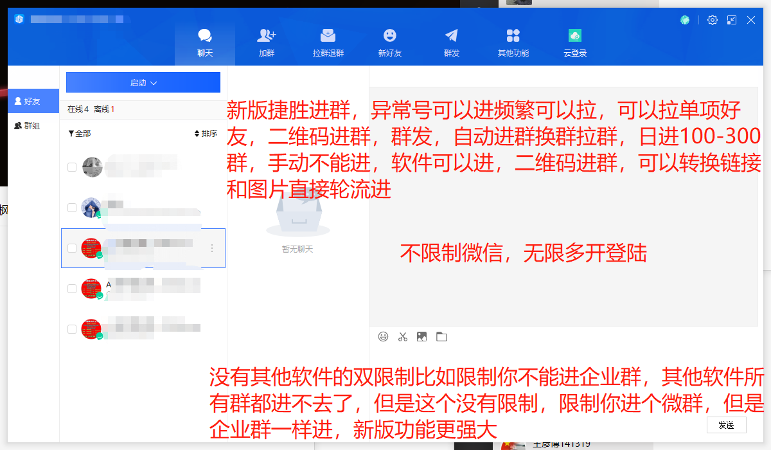Open the 云登录 cloud login
771x450 pixels.
pyautogui.click(x=575, y=42)
